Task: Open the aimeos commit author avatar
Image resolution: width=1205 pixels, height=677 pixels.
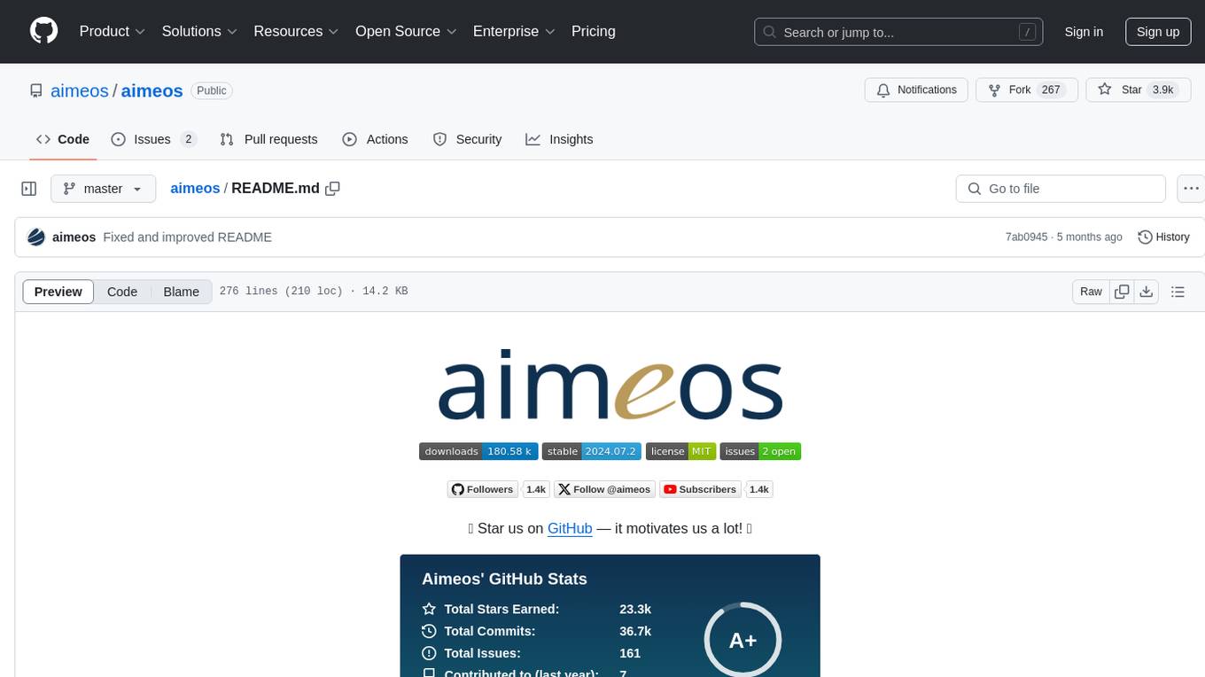Action: coord(36,237)
